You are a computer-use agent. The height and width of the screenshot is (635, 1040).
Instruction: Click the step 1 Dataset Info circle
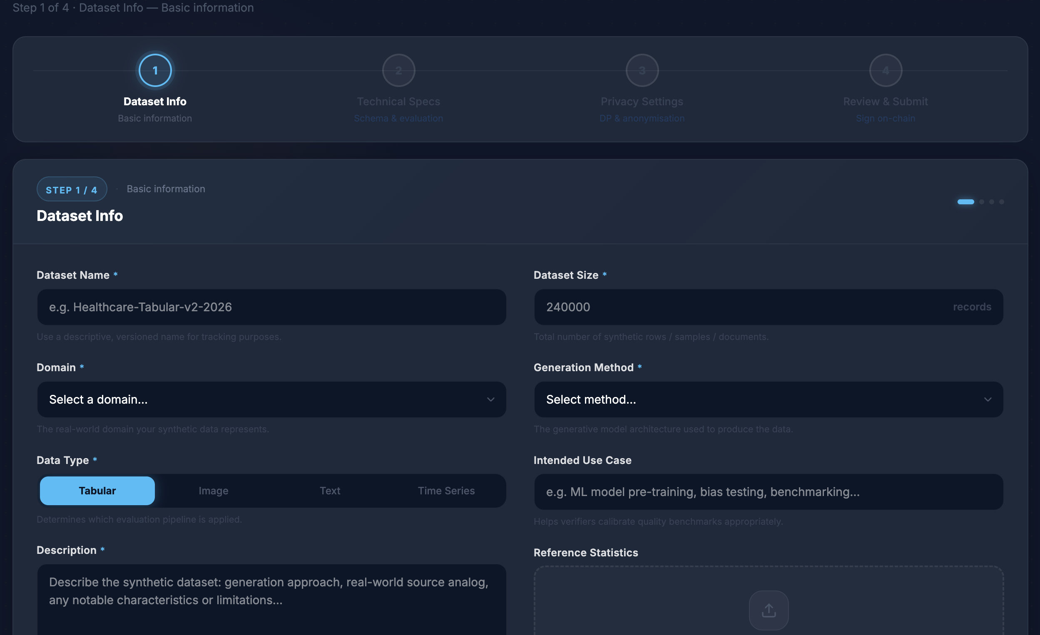tap(155, 70)
